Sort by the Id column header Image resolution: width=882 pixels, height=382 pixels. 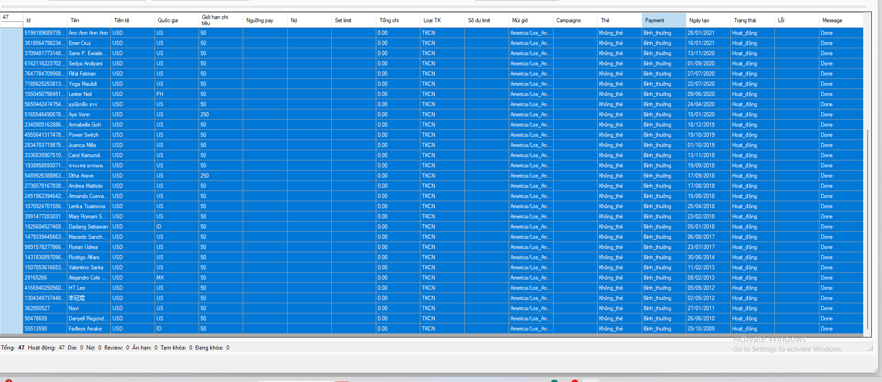[x=45, y=20]
